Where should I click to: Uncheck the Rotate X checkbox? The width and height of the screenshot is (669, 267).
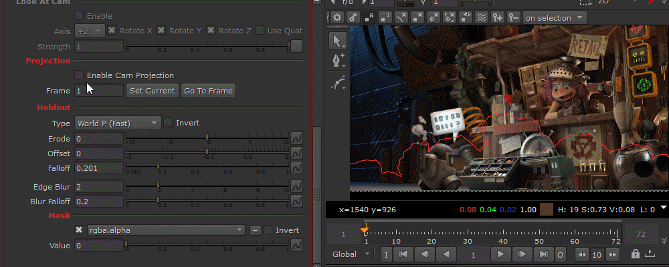pyautogui.click(x=111, y=30)
